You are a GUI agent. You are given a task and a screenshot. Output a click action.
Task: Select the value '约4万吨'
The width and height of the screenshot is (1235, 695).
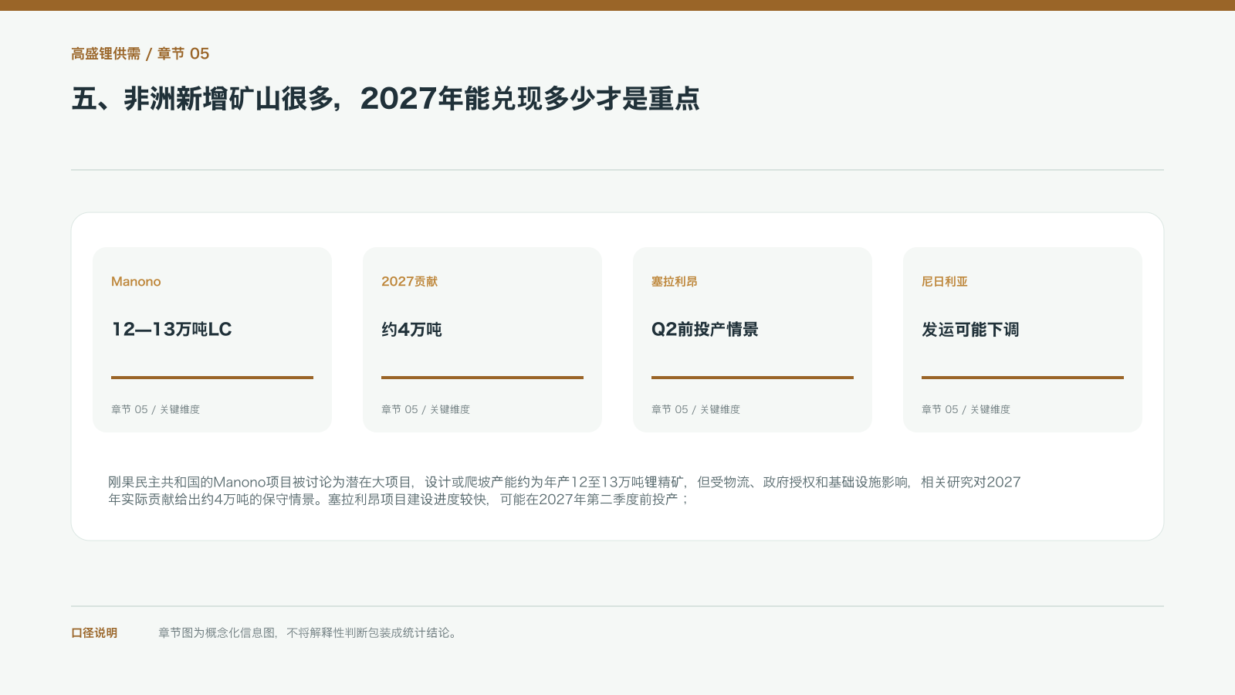pyautogui.click(x=411, y=329)
